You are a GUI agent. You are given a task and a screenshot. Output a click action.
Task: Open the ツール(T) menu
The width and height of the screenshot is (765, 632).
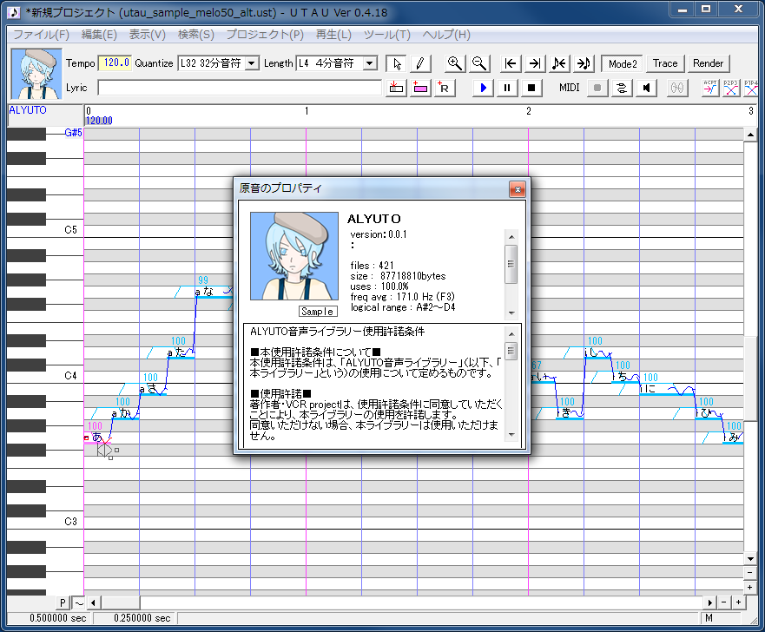(387, 35)
